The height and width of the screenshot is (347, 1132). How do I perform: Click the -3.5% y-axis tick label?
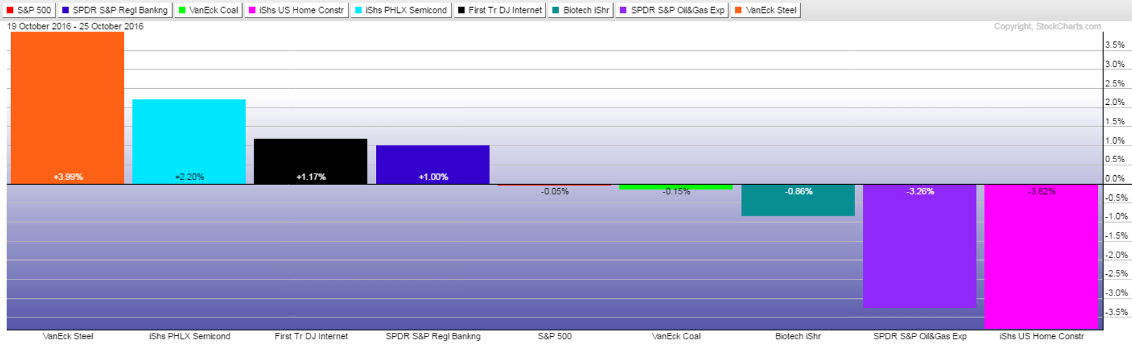click(1116, 312)
